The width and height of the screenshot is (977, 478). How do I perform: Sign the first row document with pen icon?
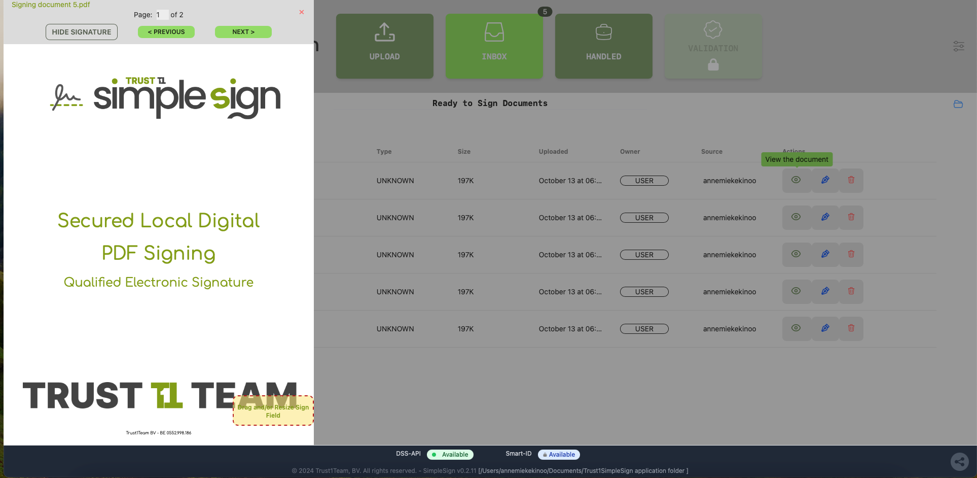pyautogui.click(x=825, y=180)
